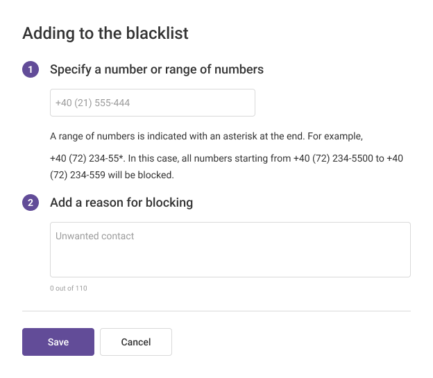Click the purple step 2 badge
This screenshot has width=433, height=378.
(x=31, y=203)
